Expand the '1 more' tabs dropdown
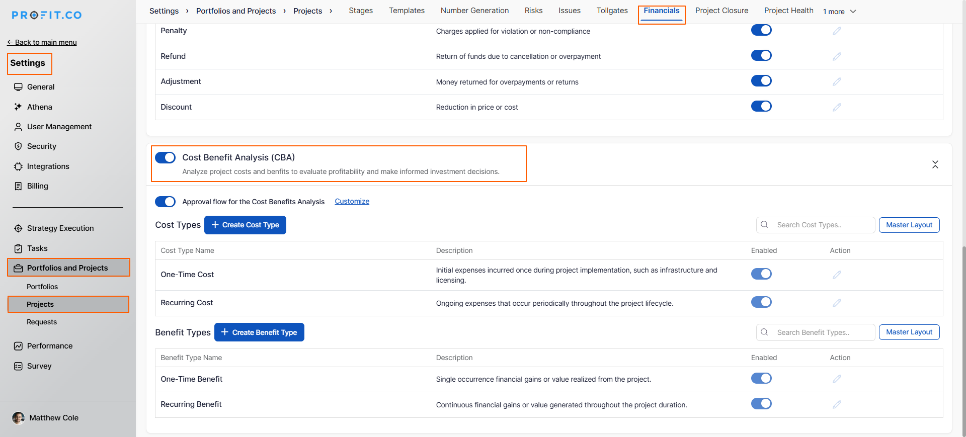This screenshot has height=437, width=966. point(839,12)
